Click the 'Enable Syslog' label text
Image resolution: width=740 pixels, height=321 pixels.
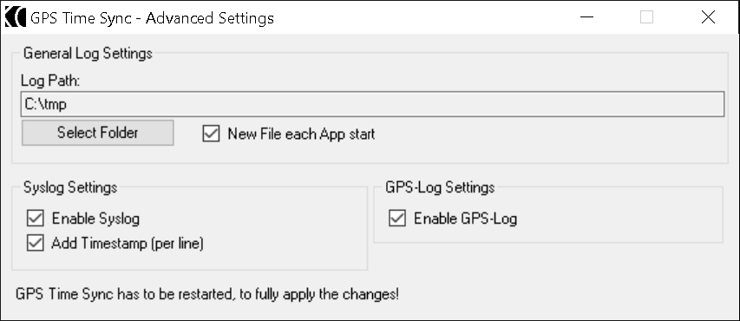[x=95, y=219]
